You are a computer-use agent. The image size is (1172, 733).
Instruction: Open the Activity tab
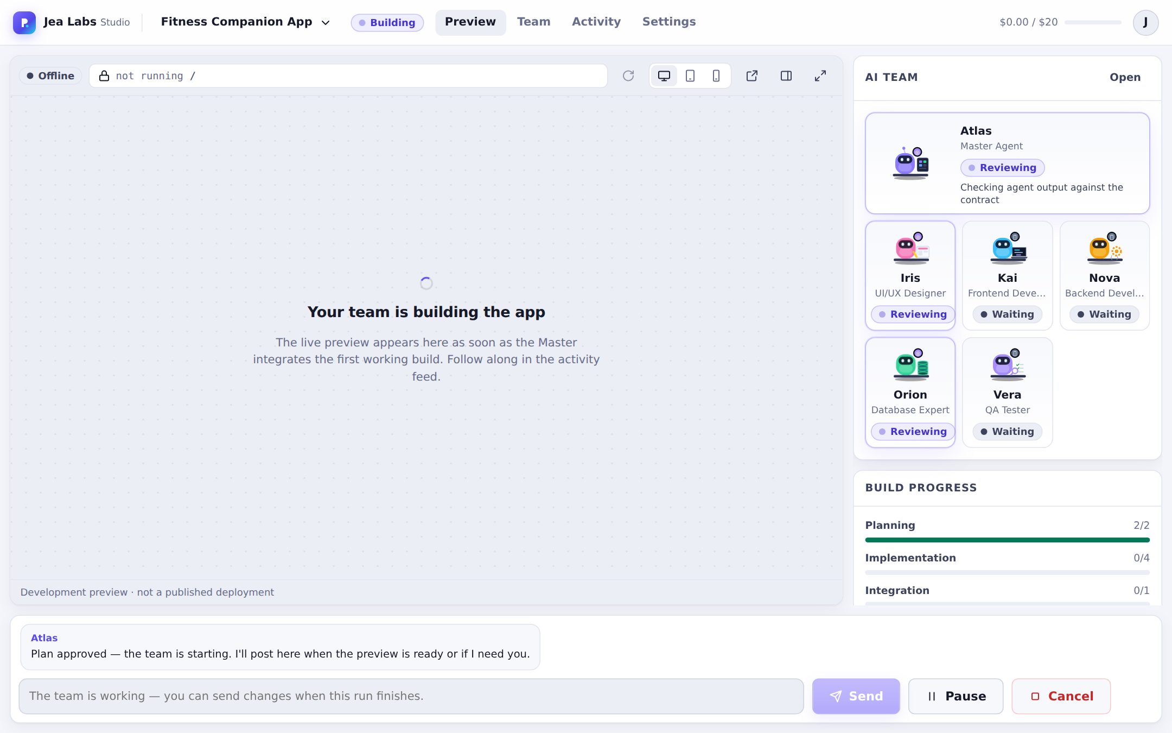pyautogui.click(x=596, y=22)
